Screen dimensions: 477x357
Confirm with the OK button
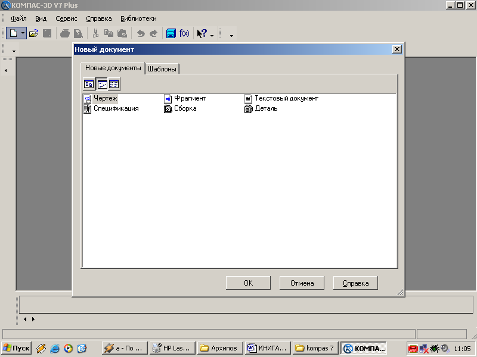(x=248, y=283)
